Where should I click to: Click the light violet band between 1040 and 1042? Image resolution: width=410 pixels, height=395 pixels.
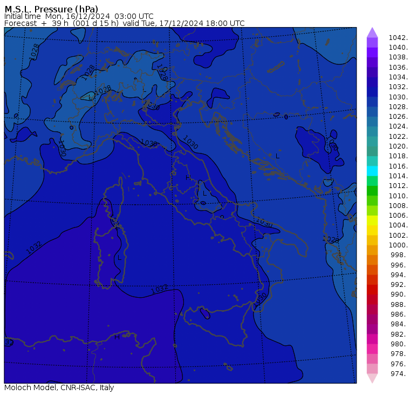[372, 43]
